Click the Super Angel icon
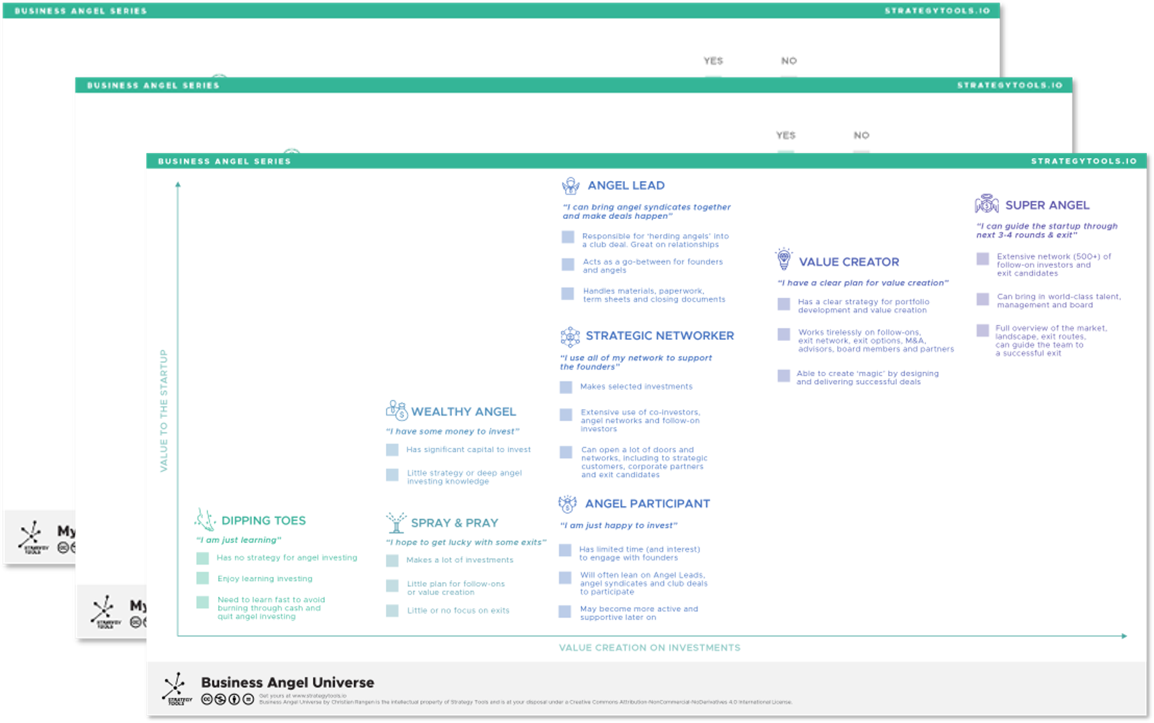The image size is (1154, 723). click(x=986, y=204)
